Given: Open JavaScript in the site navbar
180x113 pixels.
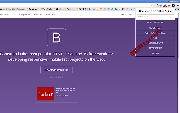Looking at the screenshot, I should click(x=38, y=14).
